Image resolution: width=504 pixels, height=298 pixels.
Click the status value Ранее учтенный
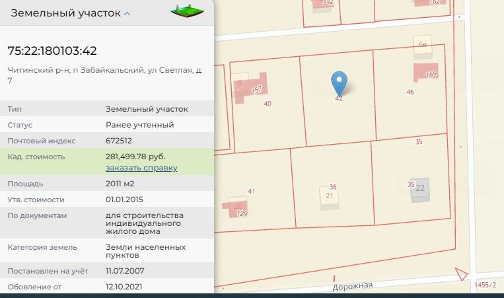pos(139,125)
